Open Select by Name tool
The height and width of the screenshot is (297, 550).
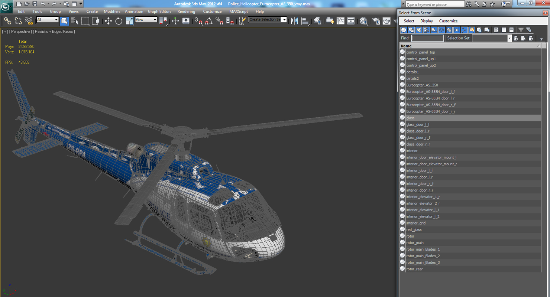[x=75, y=21]
